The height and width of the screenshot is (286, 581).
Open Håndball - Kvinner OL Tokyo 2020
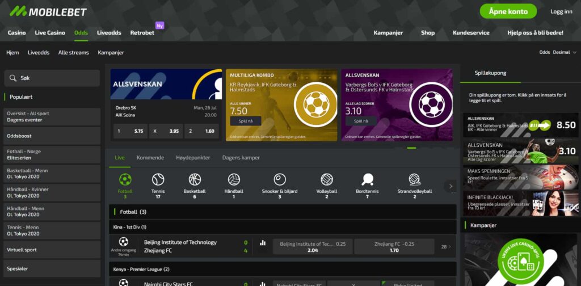pos(52,192)
